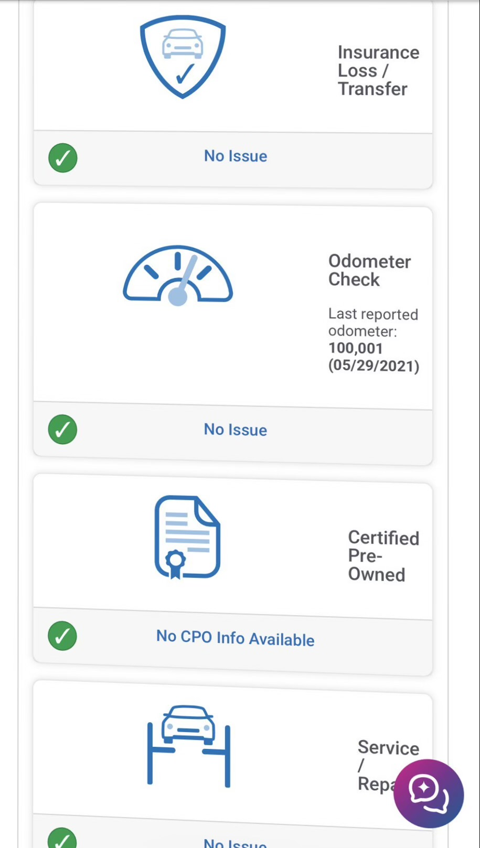The width and height of the screenshot is (480, 848).
Task: Select the Odometer Check heading
Action: point(370,270)
